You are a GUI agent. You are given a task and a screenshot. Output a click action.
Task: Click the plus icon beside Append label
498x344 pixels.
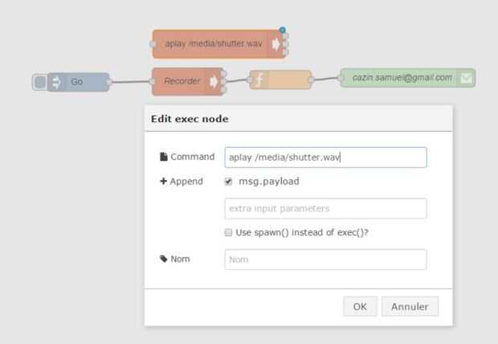tap(164, 182)
